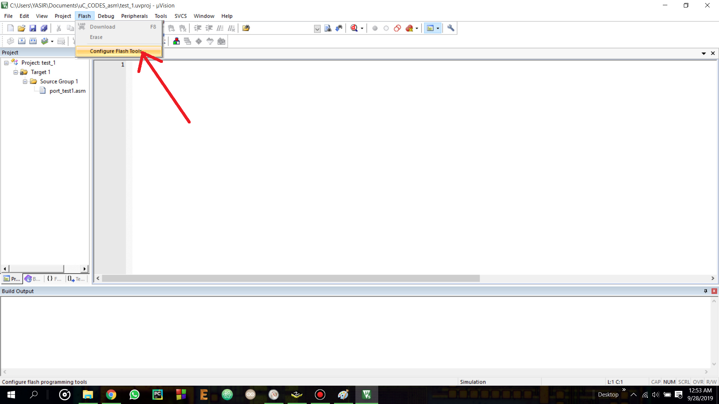Image resolution: width=719 pixels, height=404 pixels.
Task: Click the Indent selection icon
Action: click(x=198, y=28)
